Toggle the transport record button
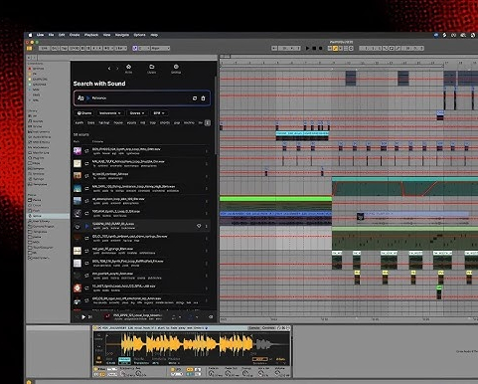The image size is (478, 384). coord(320,48)
